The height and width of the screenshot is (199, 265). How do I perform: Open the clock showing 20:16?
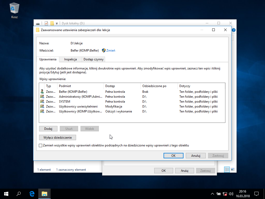(243, 194)
